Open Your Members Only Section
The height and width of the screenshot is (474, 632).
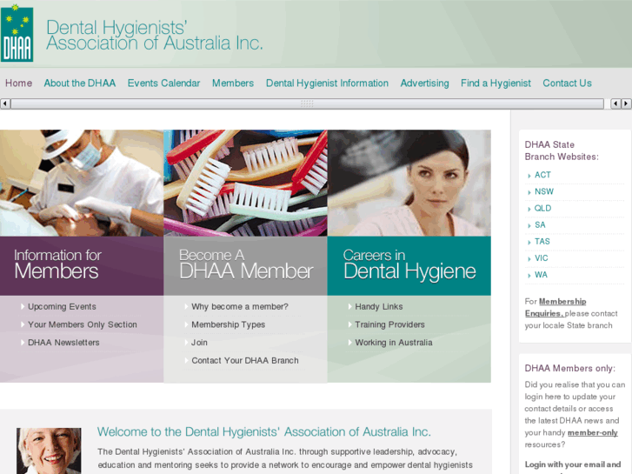tap(83, 324)
